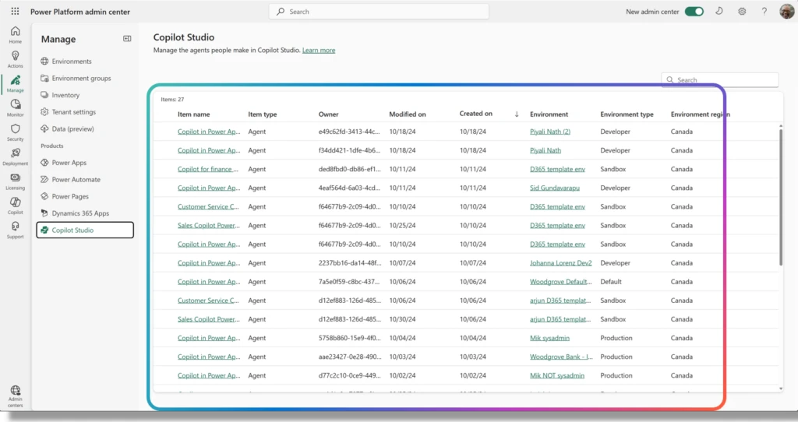Open the settings gear icon
This screenshot has width=798, height=422.
(742, 12)
